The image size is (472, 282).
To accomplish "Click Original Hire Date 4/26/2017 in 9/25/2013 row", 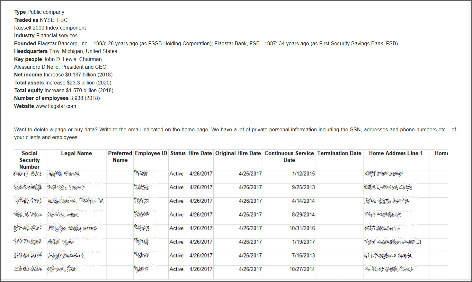I will point(250,187).
